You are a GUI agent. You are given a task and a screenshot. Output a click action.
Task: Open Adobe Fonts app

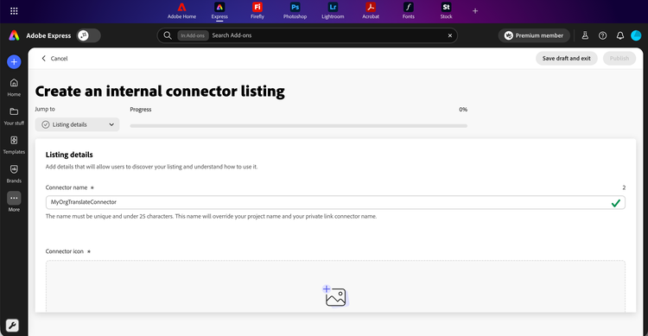pos(409,10)
